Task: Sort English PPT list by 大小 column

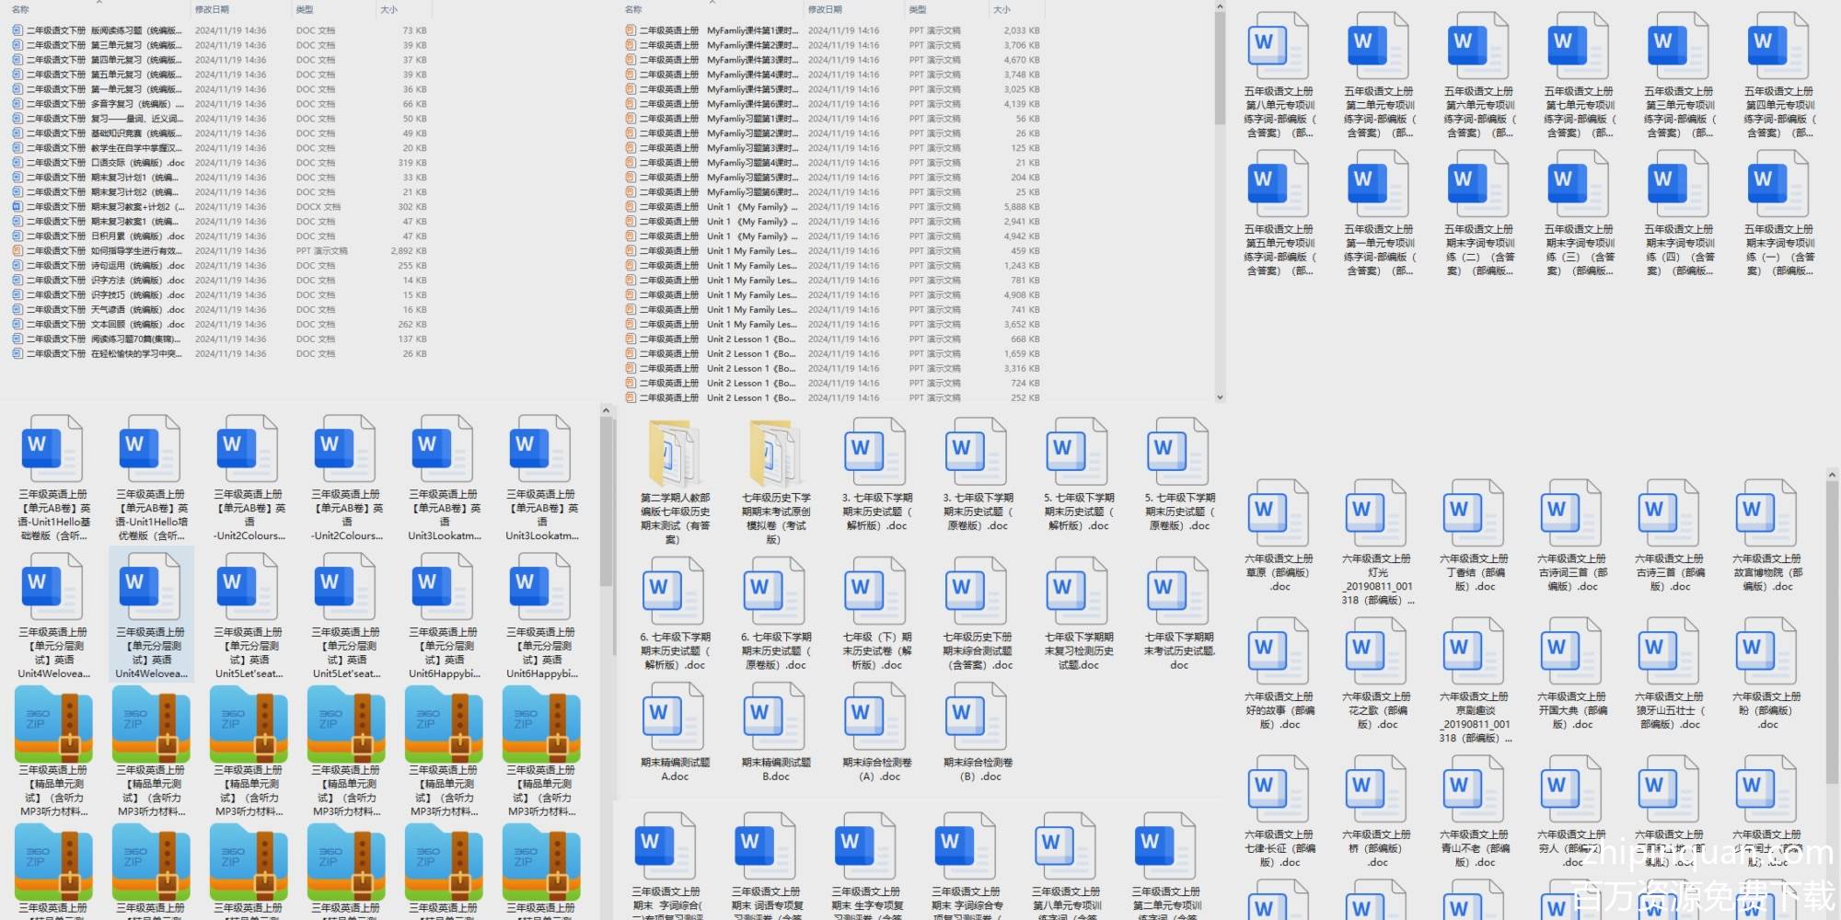Action: tap(1002, 9)
